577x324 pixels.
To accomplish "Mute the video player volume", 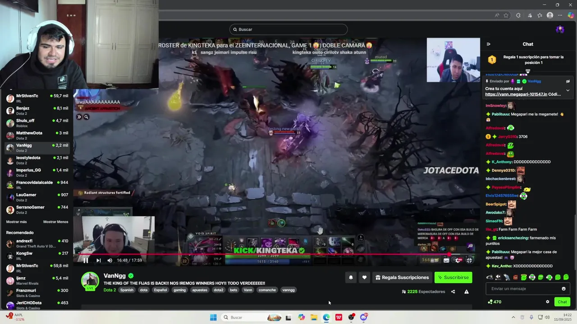I will [110, 260].
